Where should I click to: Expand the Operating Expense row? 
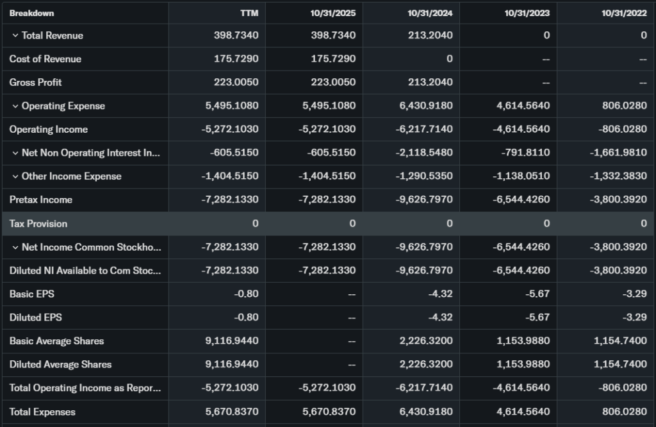(x=15, y=106)
